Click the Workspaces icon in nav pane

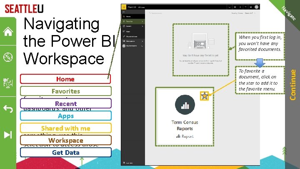click(124, 41)
